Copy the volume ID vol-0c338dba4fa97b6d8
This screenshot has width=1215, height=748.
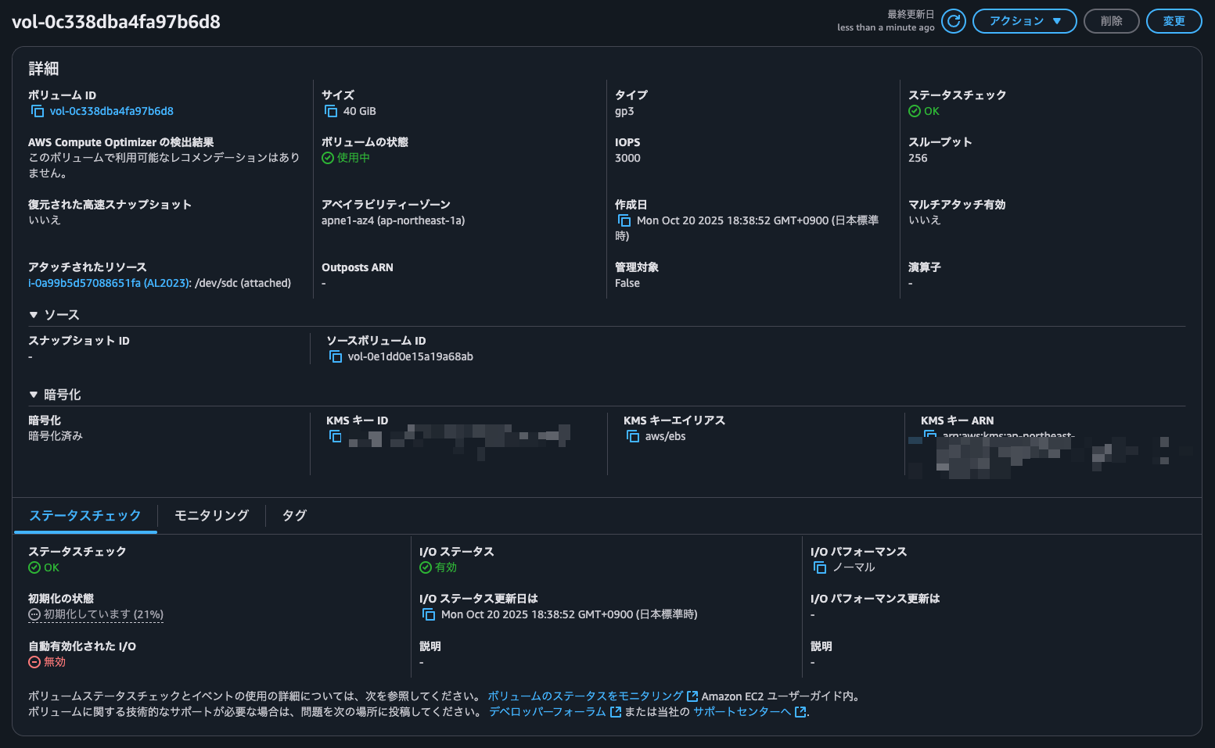38,111
